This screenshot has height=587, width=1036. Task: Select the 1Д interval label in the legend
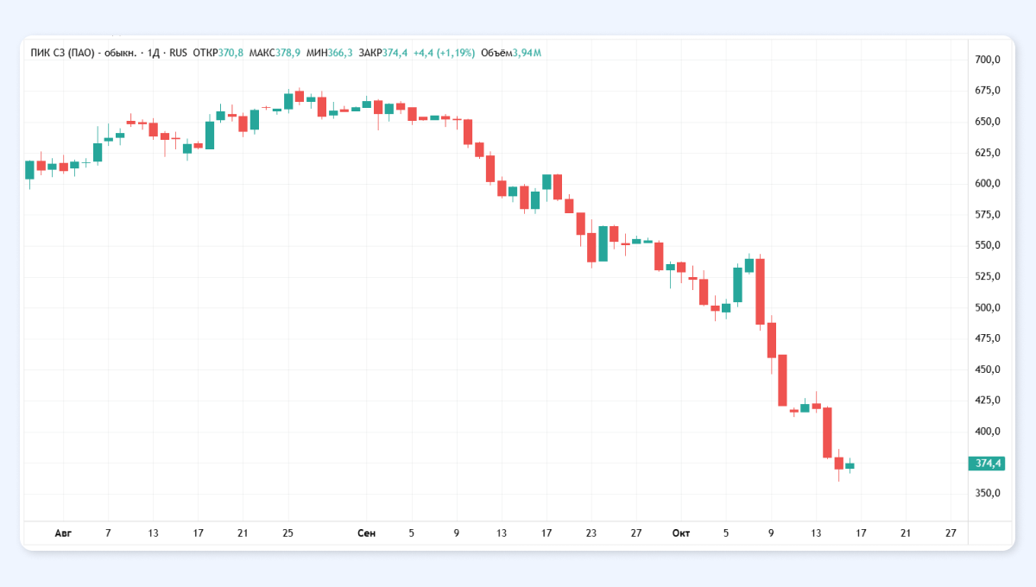(x=154, y=54)
